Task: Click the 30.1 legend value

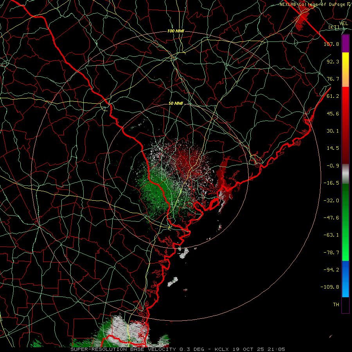Action: coord(333,131)
